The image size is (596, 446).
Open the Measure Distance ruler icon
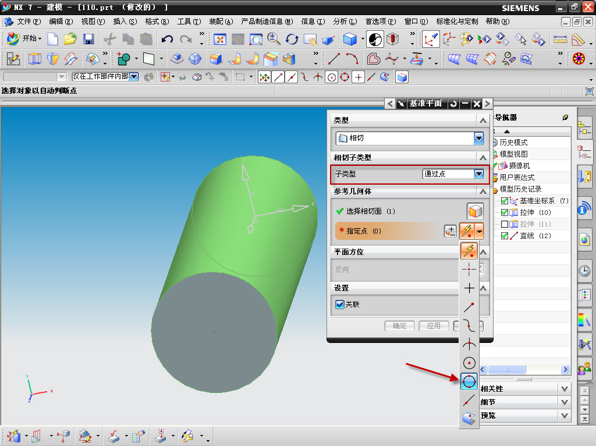[x=560, y=39]
